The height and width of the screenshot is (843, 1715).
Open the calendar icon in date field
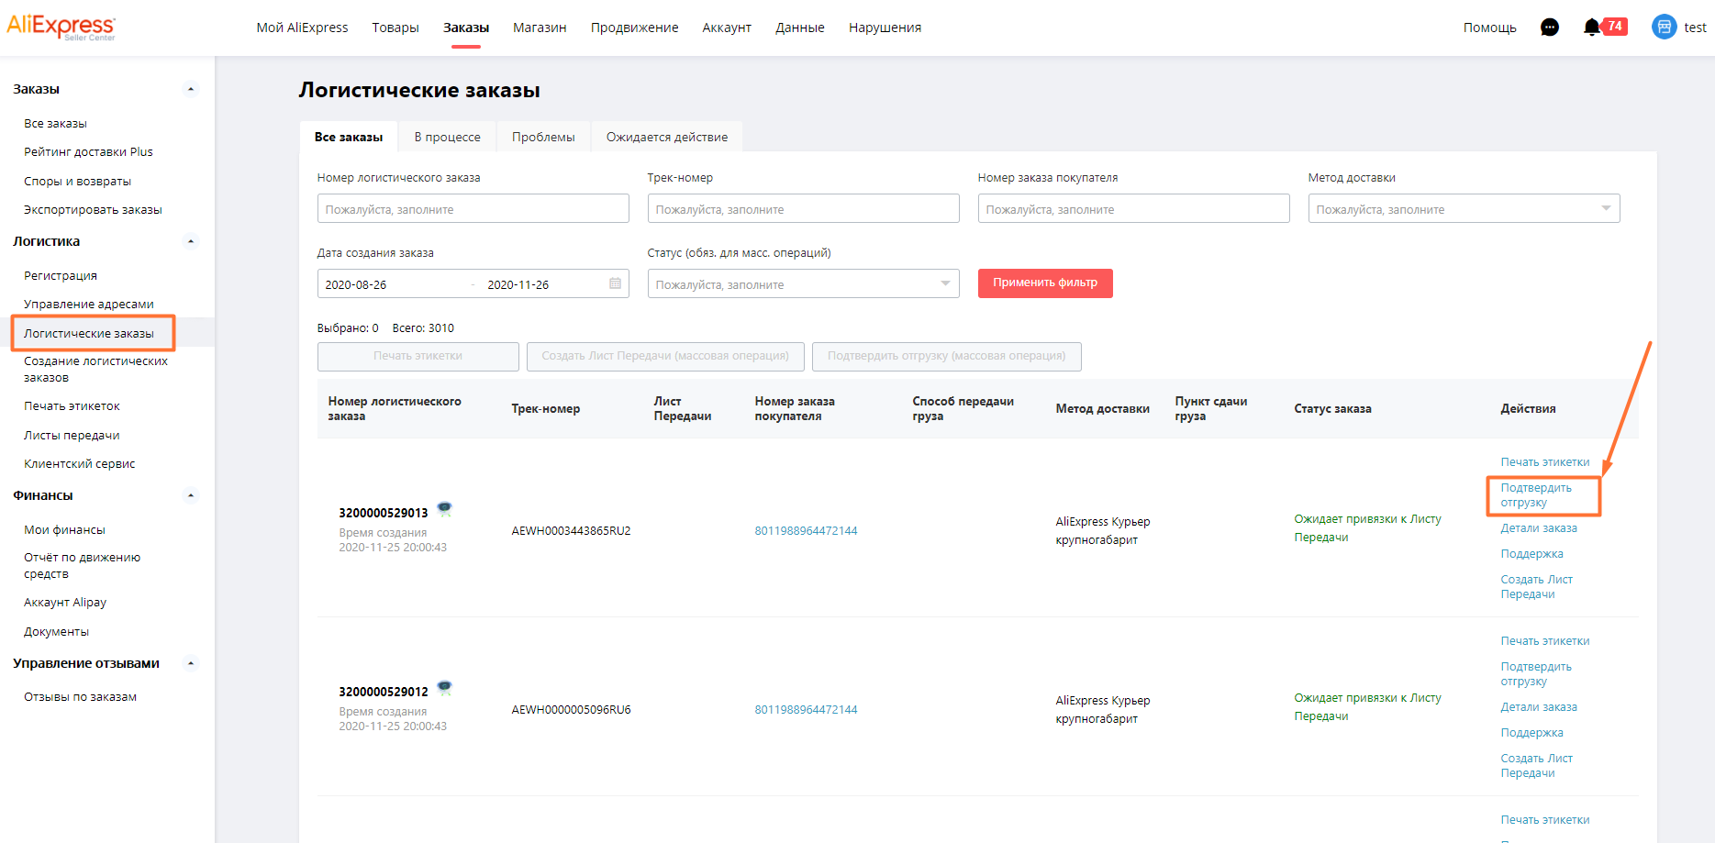[x=616, y=283]
